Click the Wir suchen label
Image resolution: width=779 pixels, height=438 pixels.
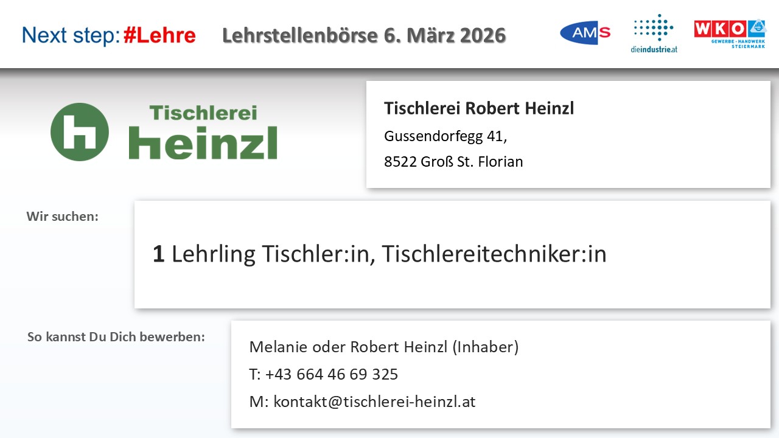(x=62, y=216)
